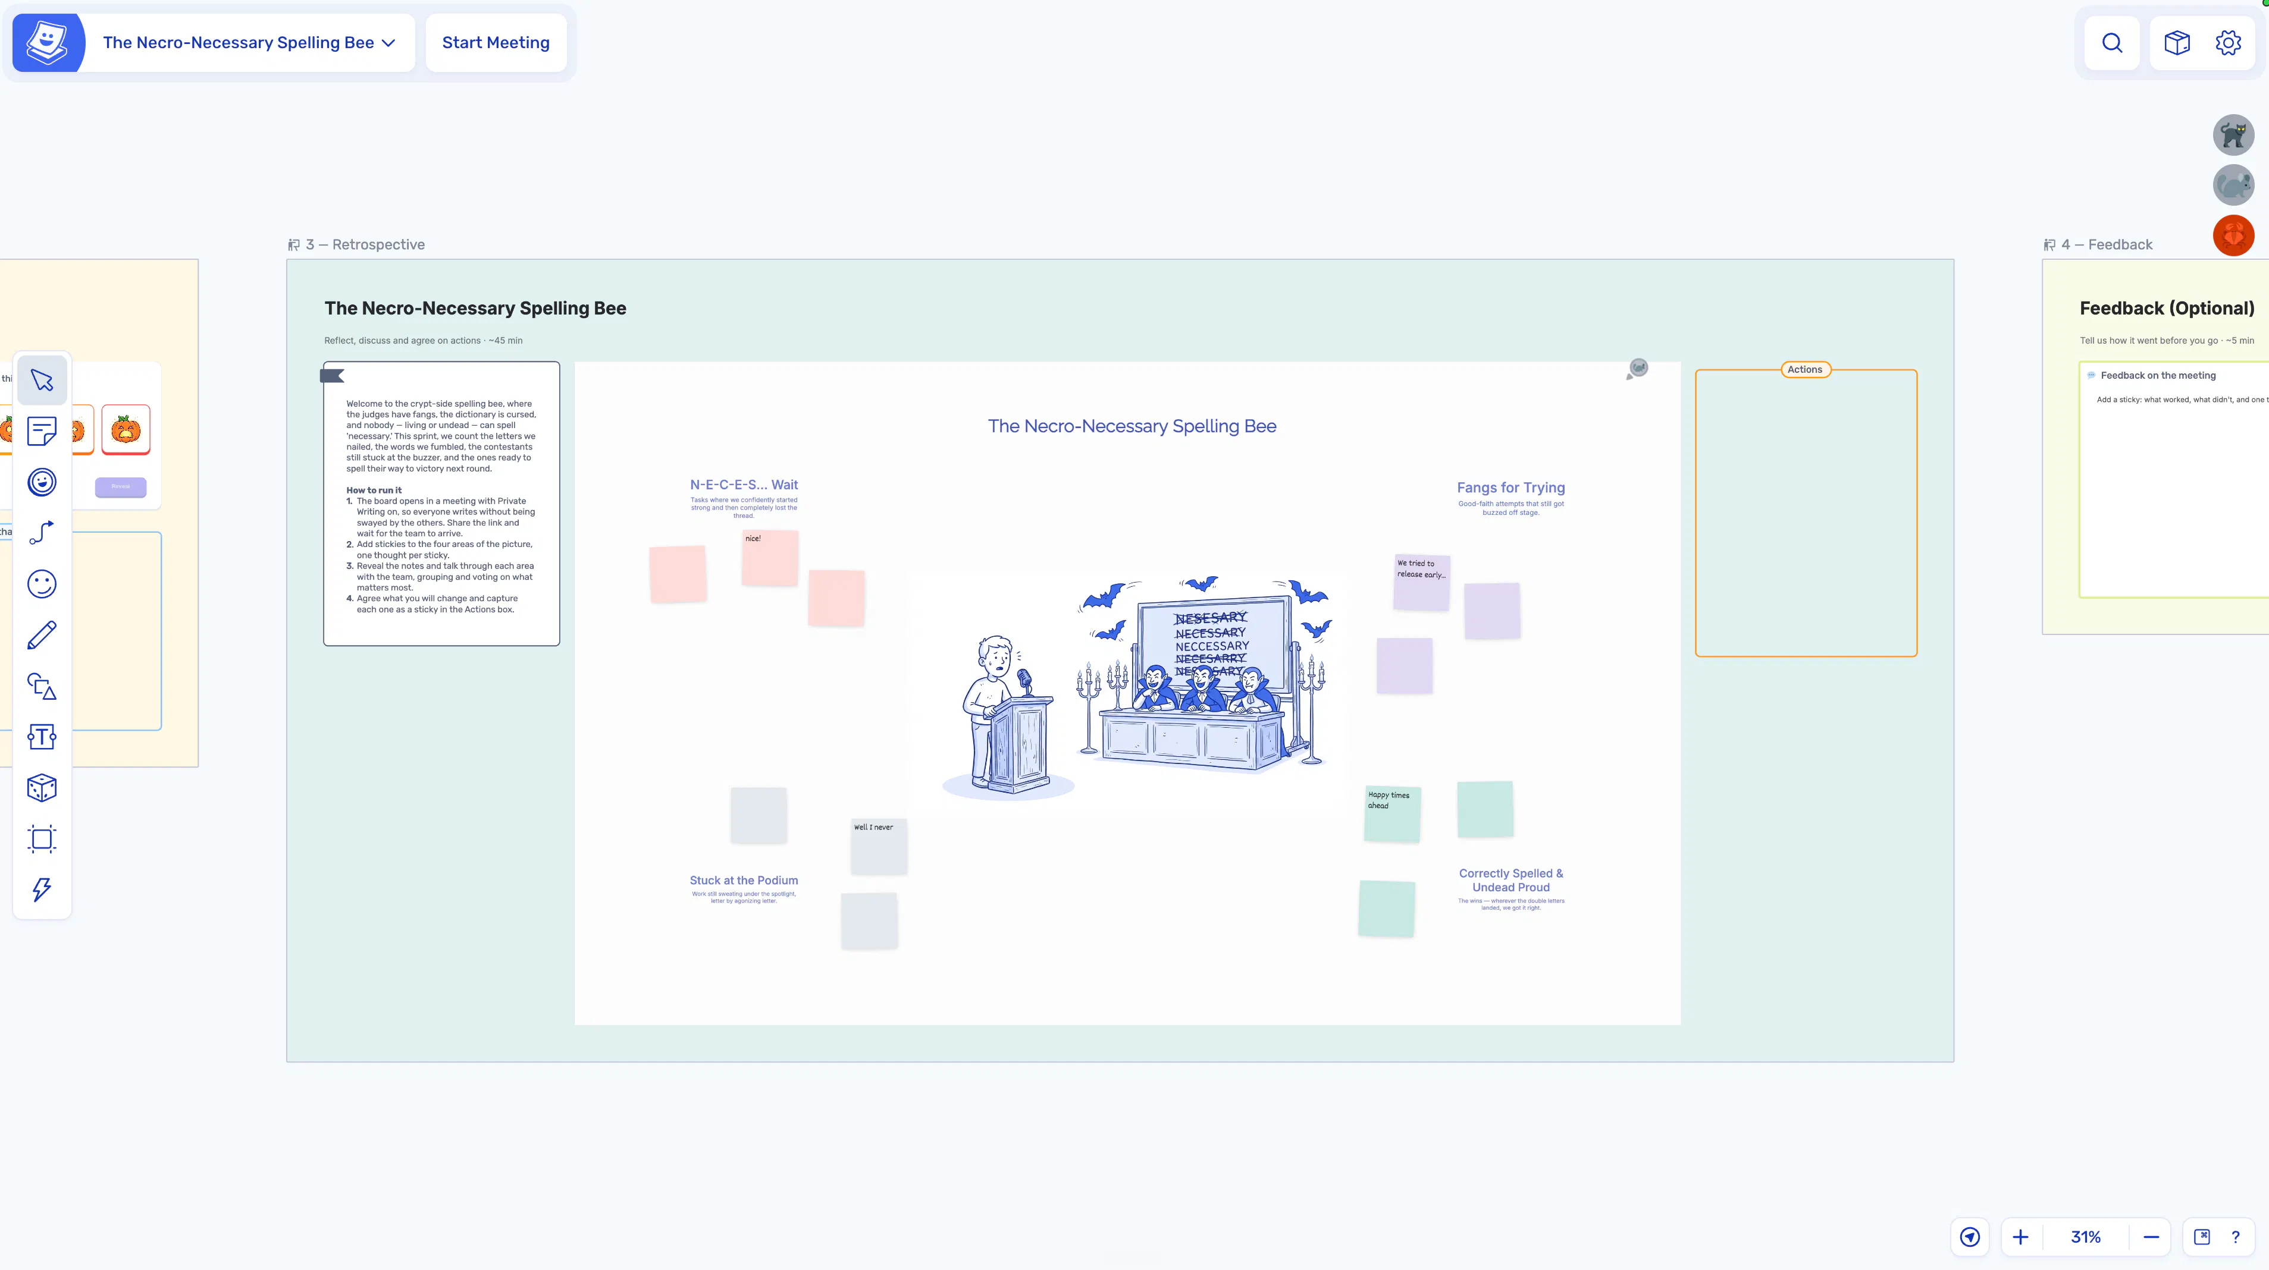Select the connector line tool
Screen dimensions: 2269x1270
42,533
